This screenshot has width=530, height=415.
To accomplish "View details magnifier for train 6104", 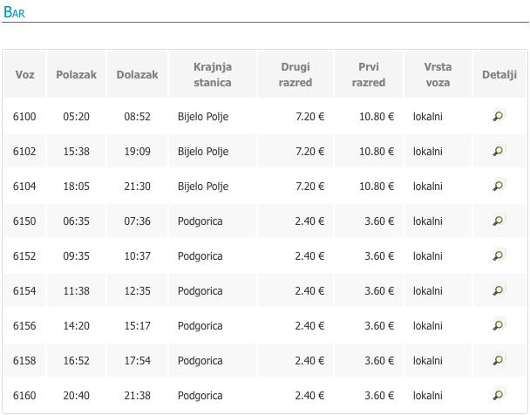I will pyautogui.click(x=499, y=185).
